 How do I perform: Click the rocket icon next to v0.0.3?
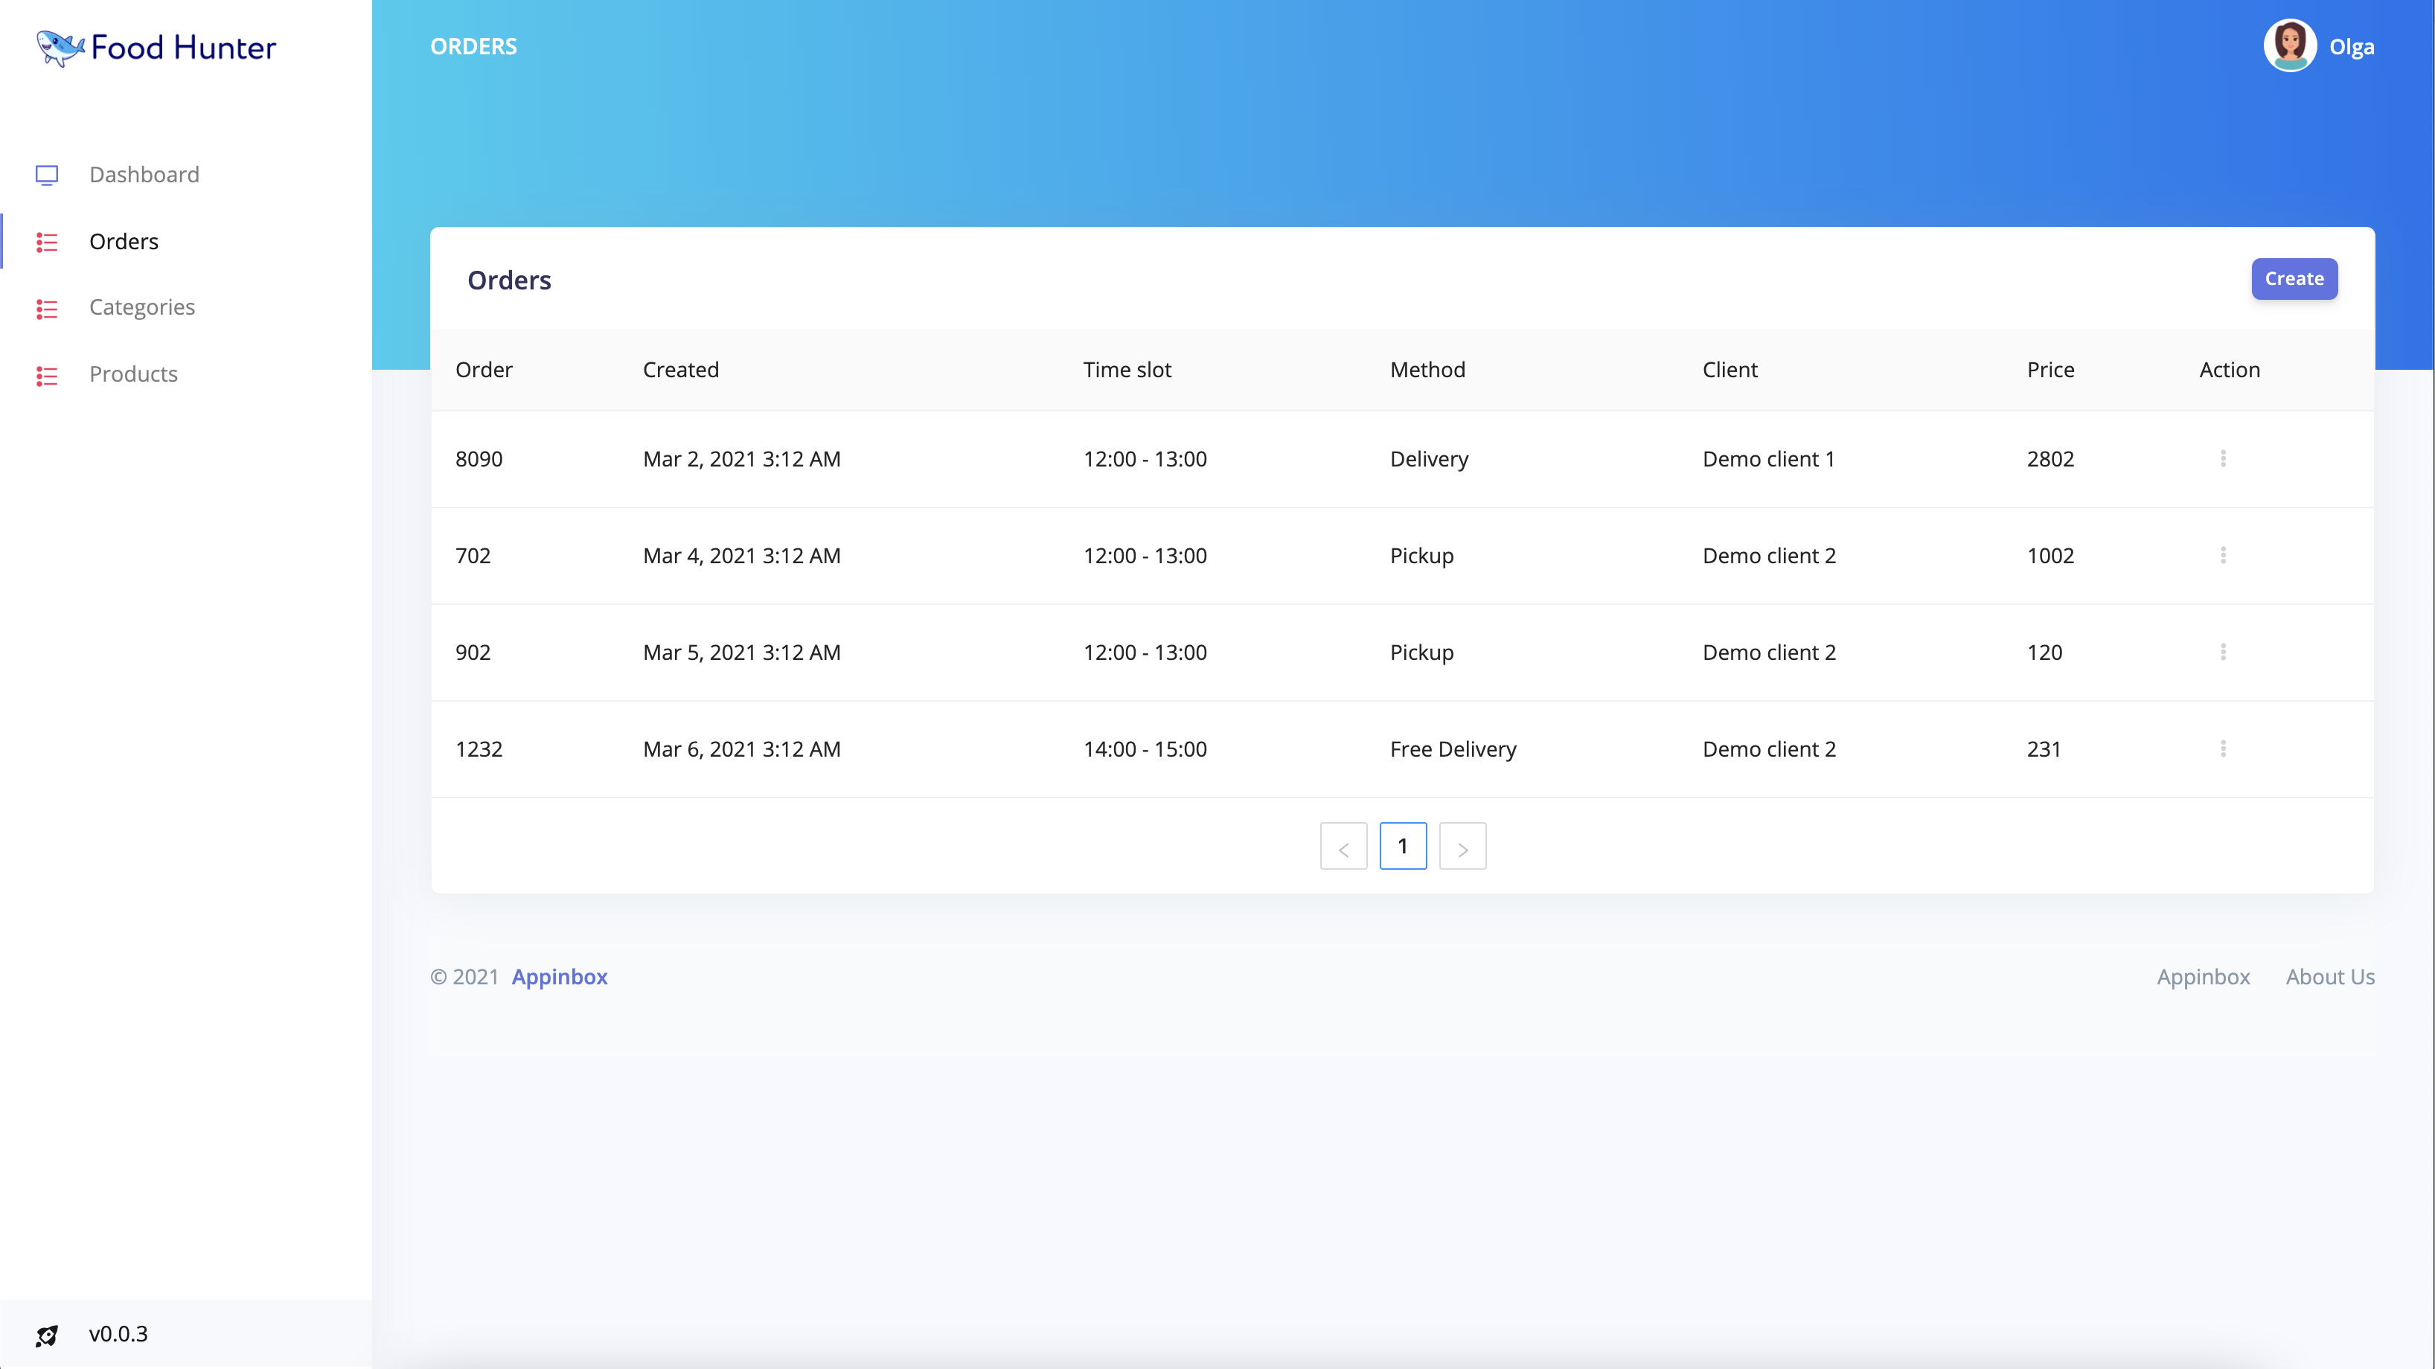[x=48, y=1335]
